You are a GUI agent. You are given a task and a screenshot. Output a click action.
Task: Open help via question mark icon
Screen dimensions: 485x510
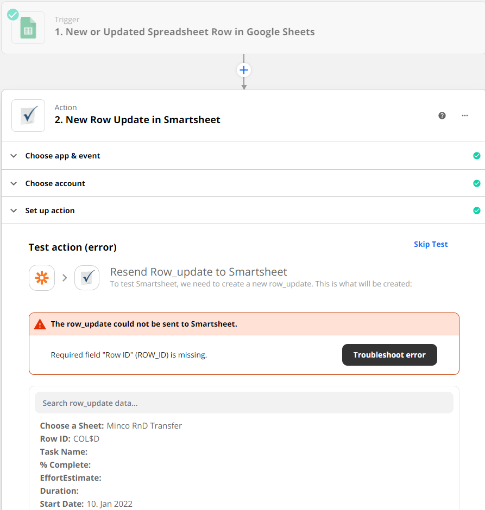coord(442,116)
